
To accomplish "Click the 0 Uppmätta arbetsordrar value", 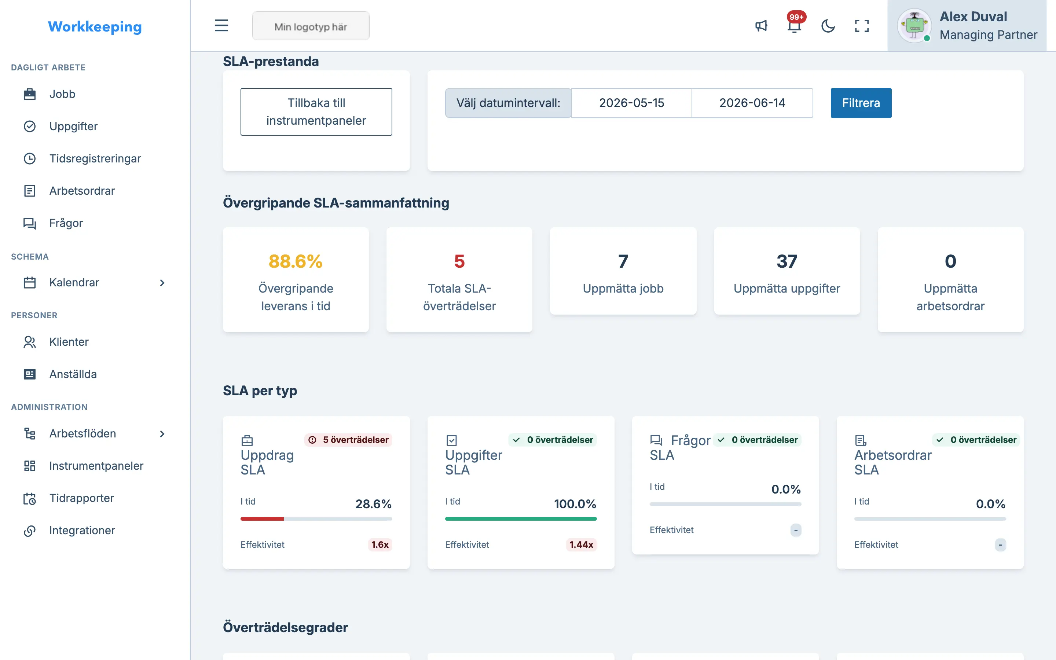I will click(950, 261).
